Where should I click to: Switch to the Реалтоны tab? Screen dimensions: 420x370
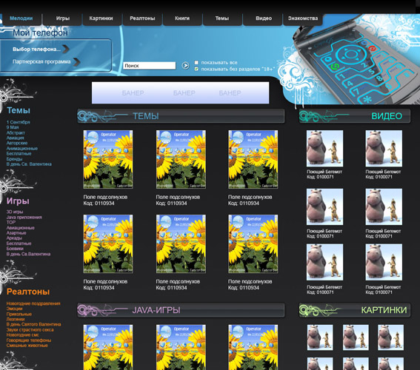pos(142,18)
